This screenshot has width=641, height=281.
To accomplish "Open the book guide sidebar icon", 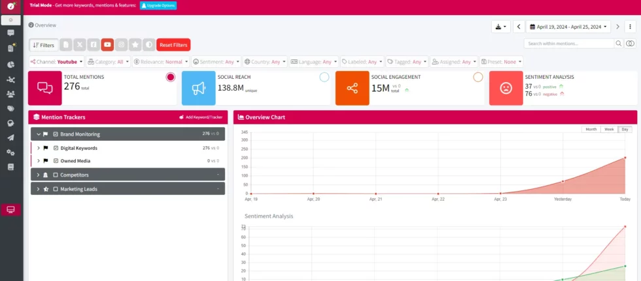I will 11,167.
